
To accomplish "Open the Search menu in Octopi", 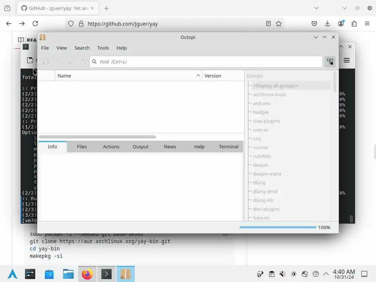I will [82, 48].
